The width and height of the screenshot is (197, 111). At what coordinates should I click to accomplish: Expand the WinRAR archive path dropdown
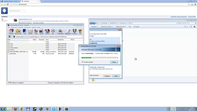[x=82, y=37]
